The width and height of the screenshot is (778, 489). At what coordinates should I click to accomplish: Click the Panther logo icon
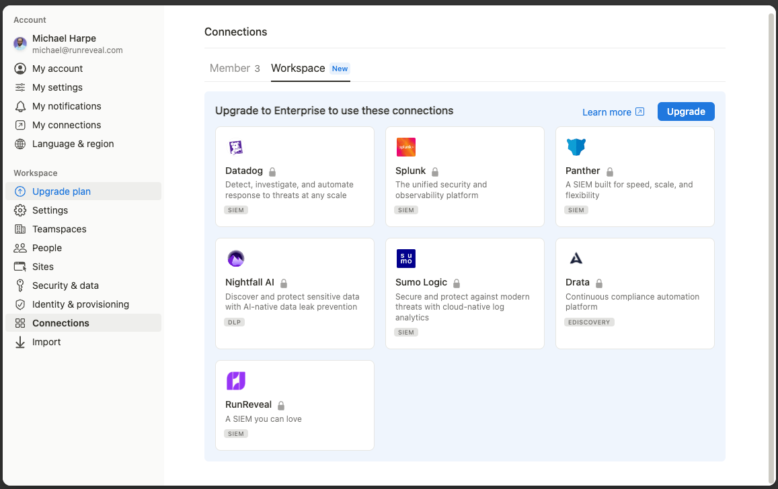pyautogui.click(x=576, y=148)
